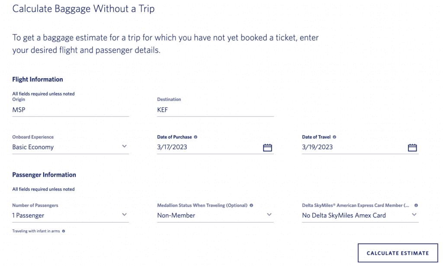
Task: View the Date of Purchase info tooltip
Action: pyautogui.click(x=195, y=137)
